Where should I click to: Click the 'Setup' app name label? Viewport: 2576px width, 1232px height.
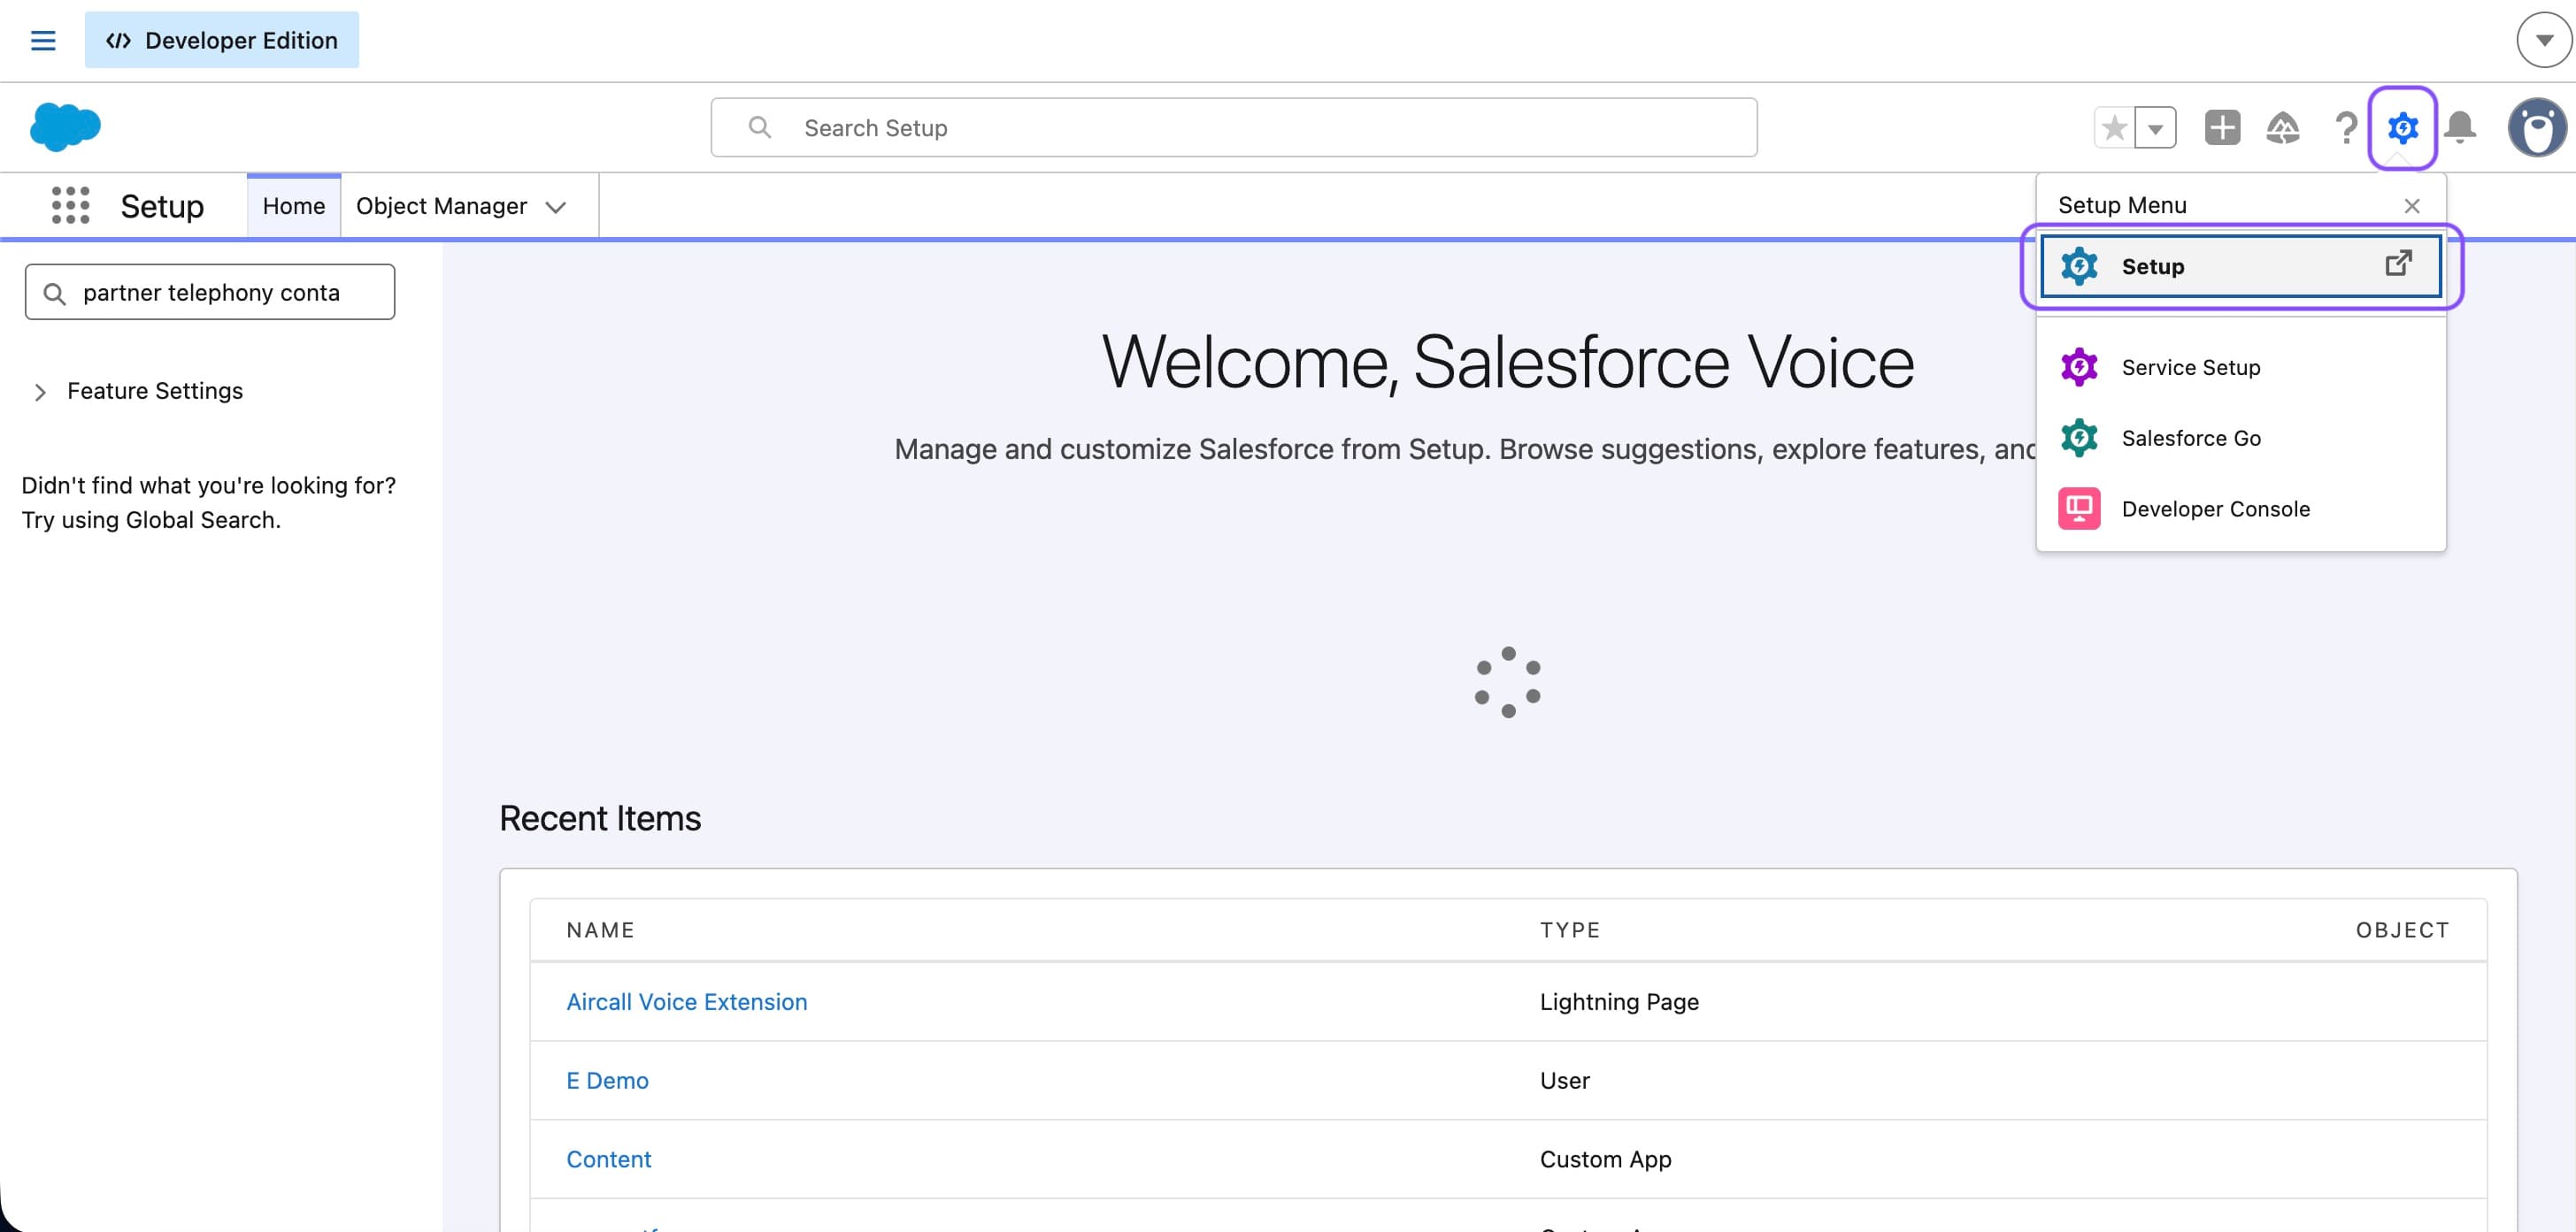[162, 206]
